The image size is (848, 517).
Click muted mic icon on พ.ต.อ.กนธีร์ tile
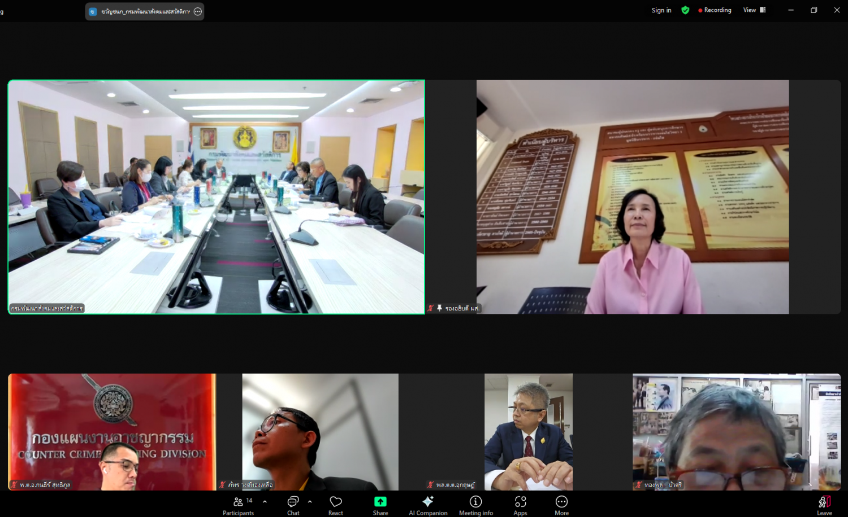click(x=14, y=484)
